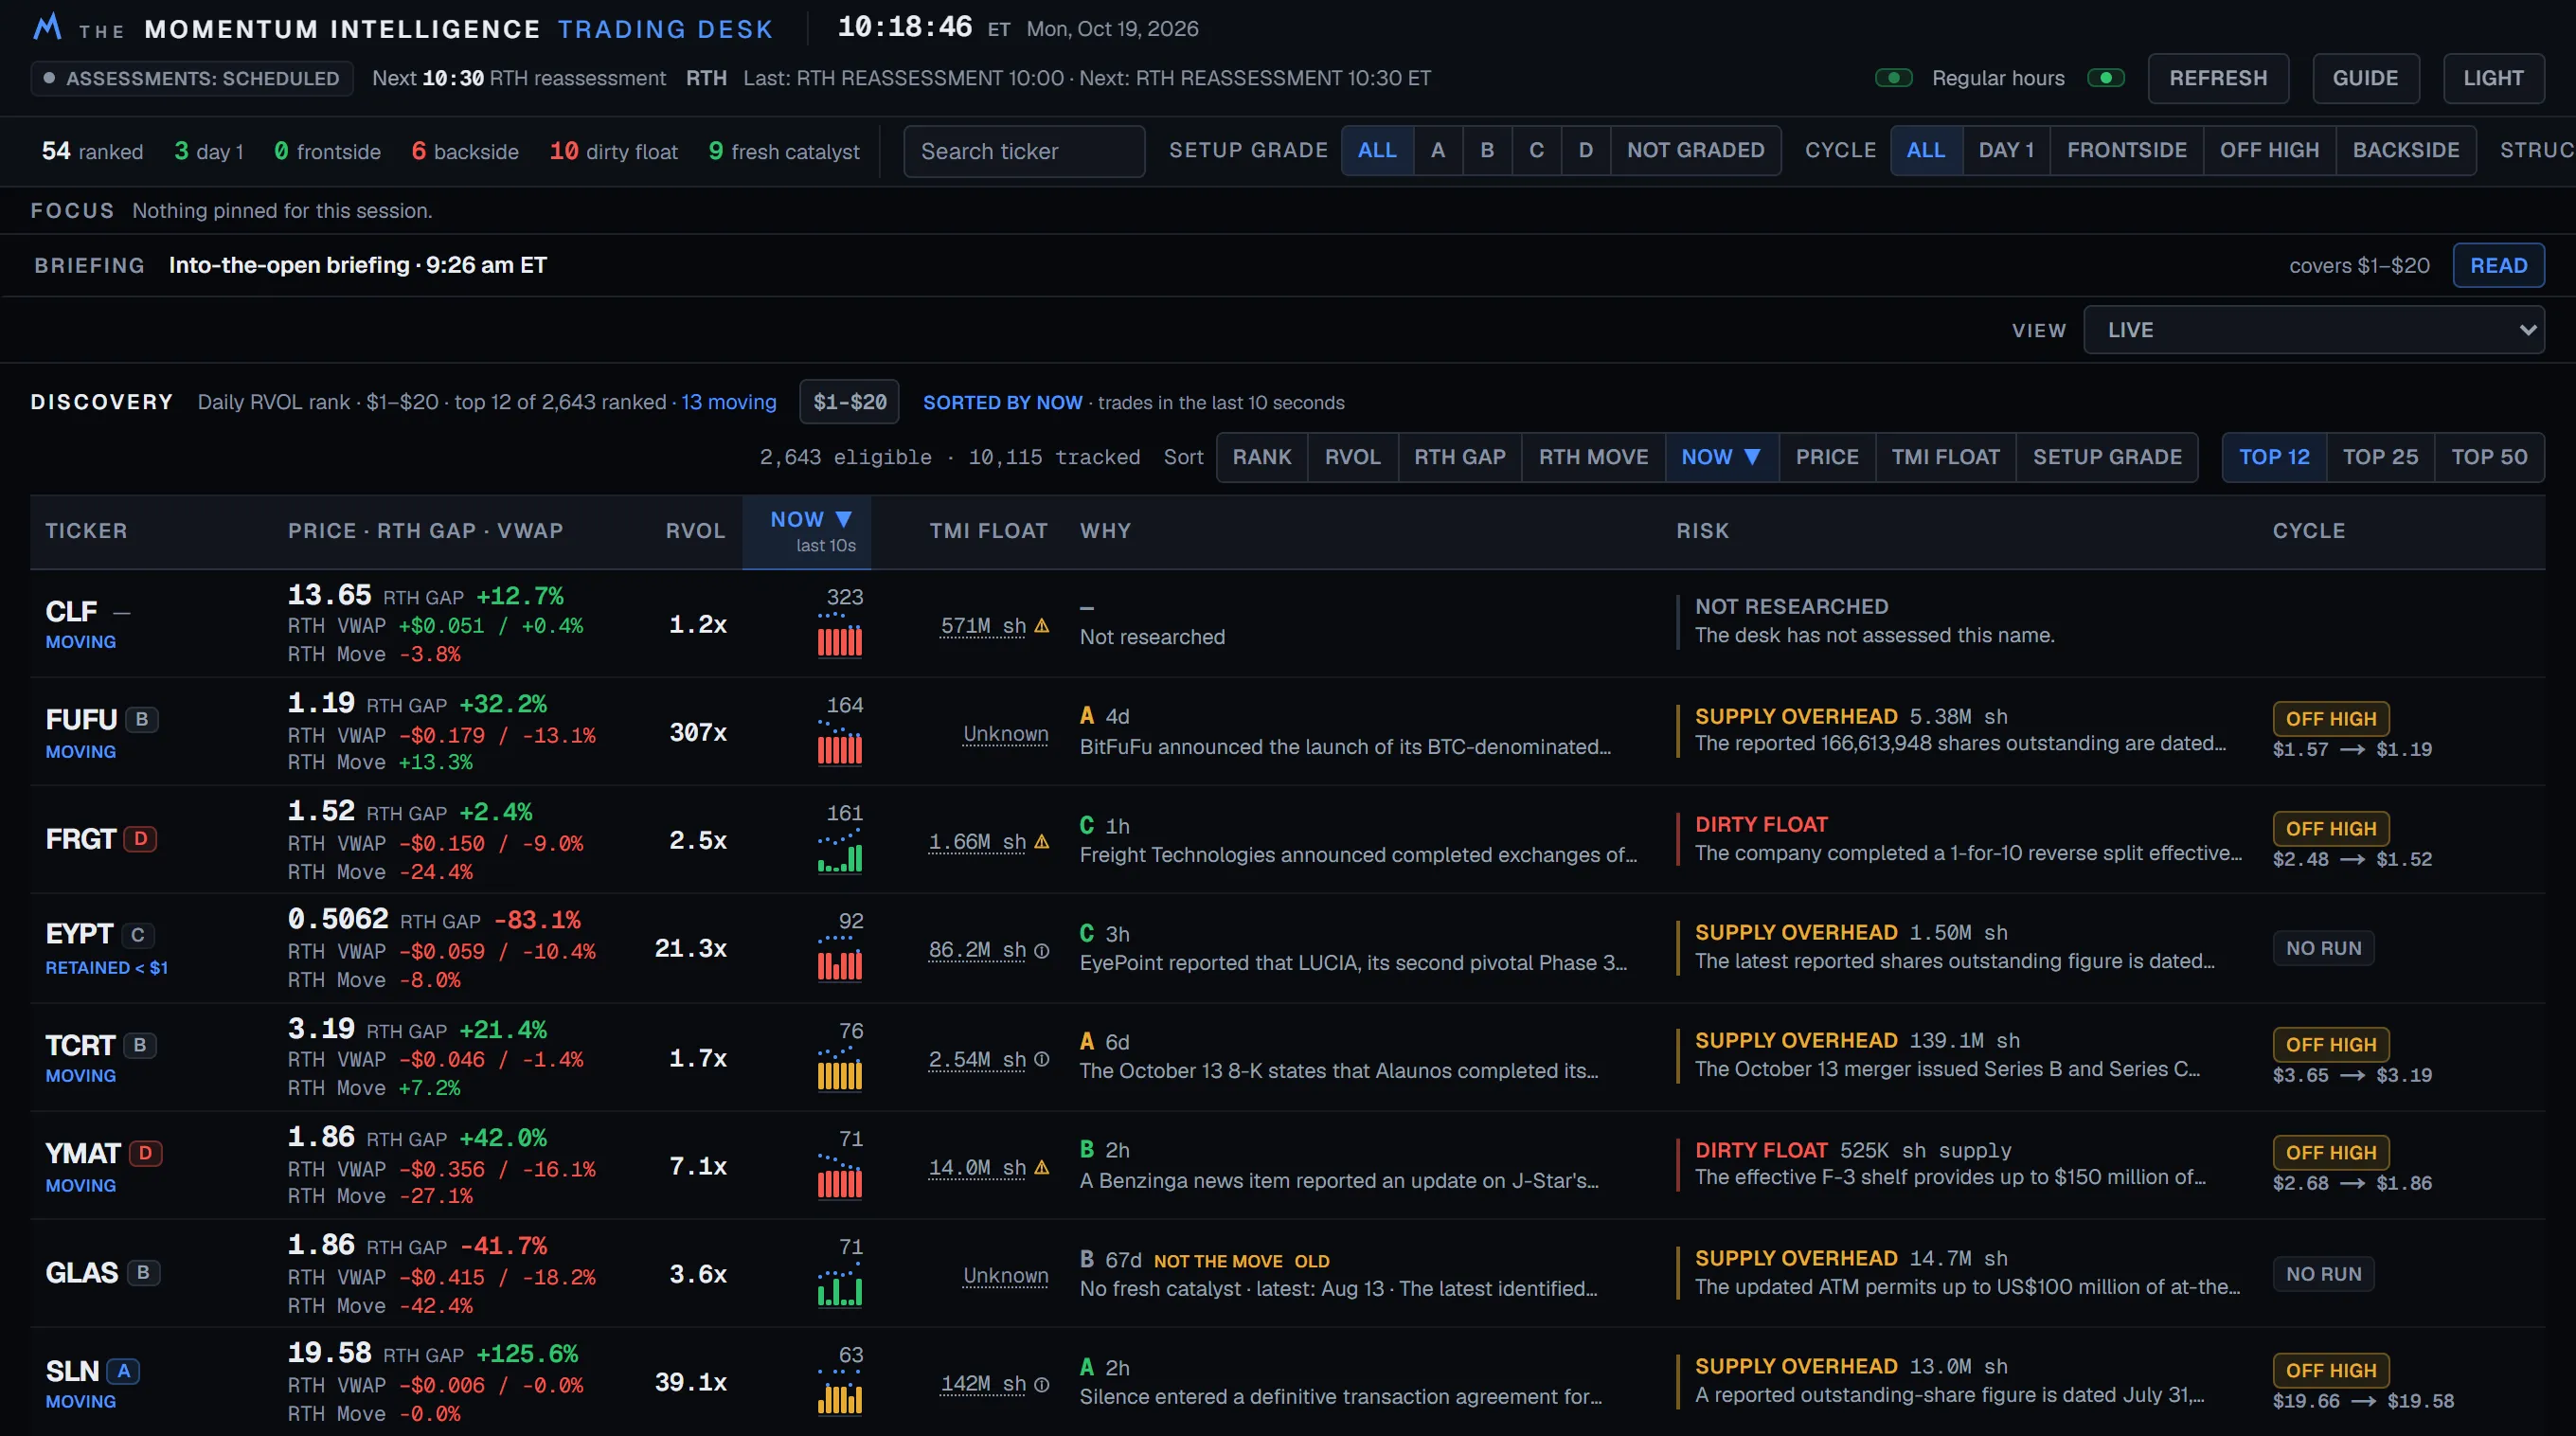Select the BACKSIDE cycle filter
2576x1436 pixels.
tap(2405, 150)
